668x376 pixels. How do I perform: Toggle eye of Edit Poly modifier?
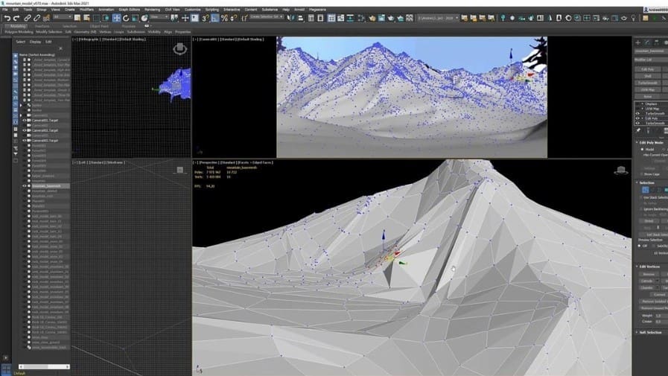tap(637, 118)
